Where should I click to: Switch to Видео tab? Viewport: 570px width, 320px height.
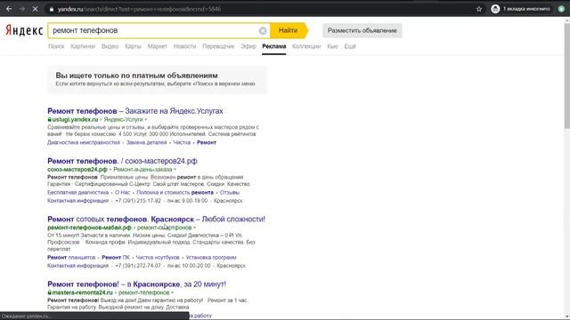click(110, 46)
